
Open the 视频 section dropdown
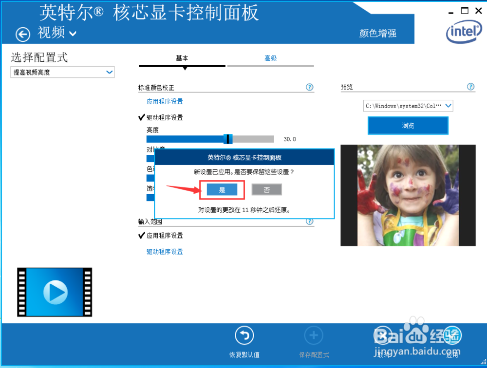tap(57, 33)
